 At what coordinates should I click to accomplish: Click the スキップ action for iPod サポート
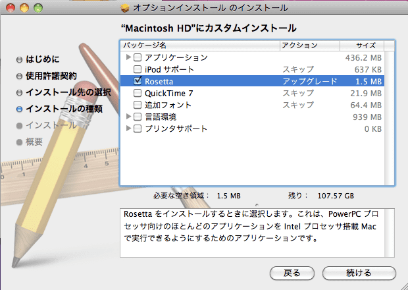tap(298, 69)
